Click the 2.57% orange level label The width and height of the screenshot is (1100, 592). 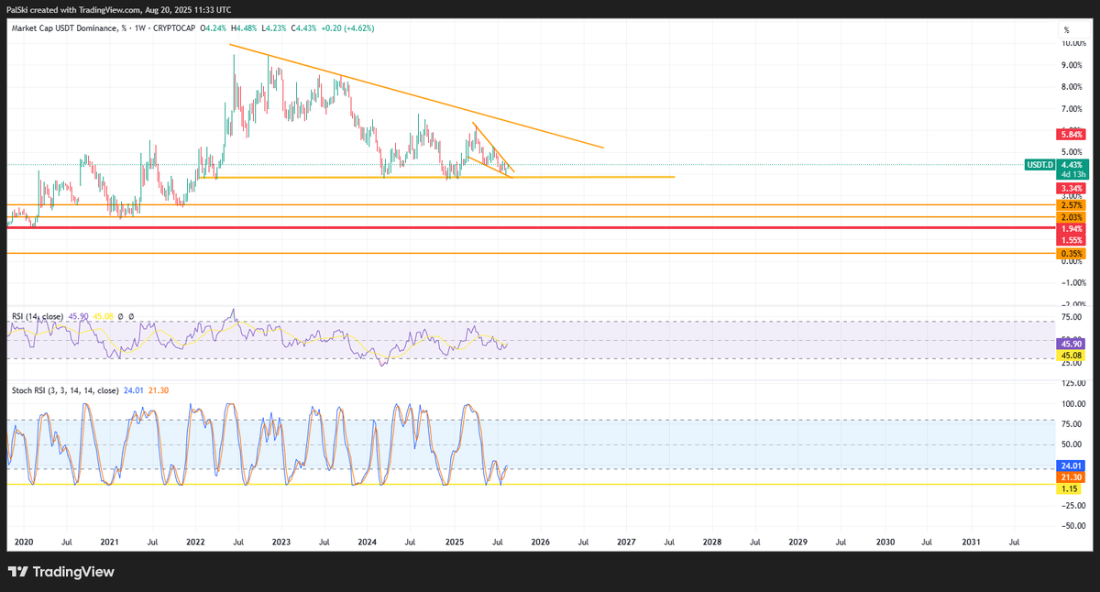(x=1071, y=205)
